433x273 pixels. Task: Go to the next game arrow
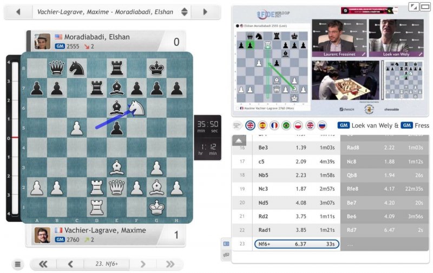(x=205, y=11)
